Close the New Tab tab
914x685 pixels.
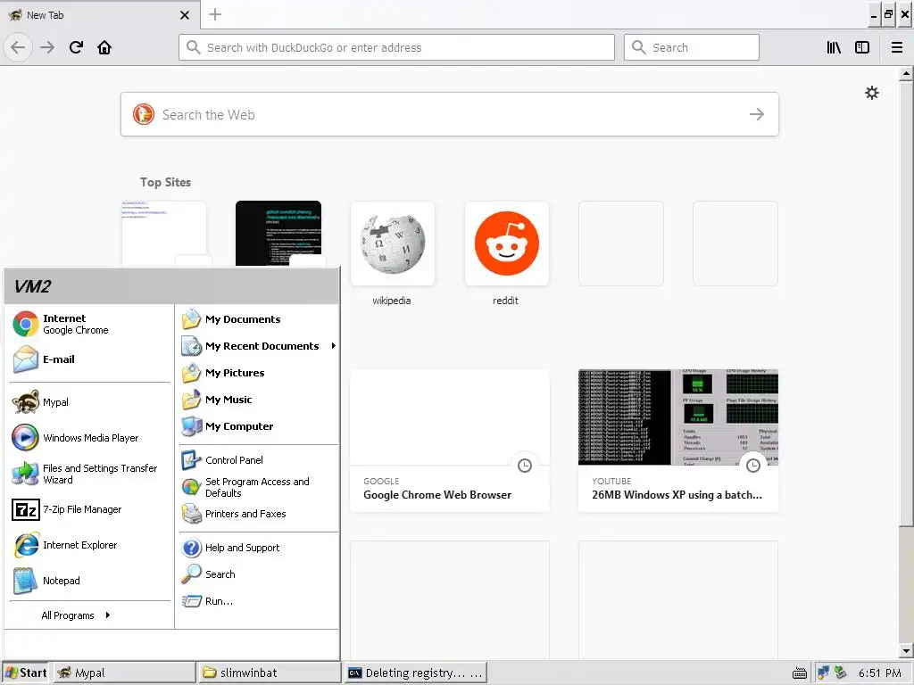point(185,15)
